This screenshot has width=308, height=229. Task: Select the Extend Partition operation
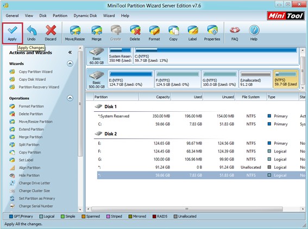(31, 129)
